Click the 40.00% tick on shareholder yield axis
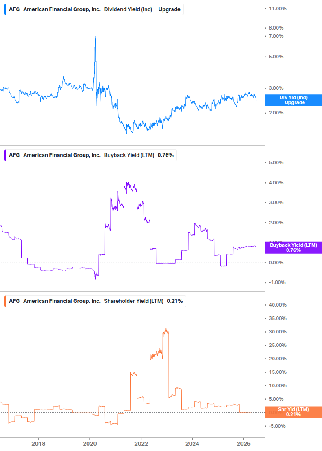322x451 pixels. click(x=278, y=305)
